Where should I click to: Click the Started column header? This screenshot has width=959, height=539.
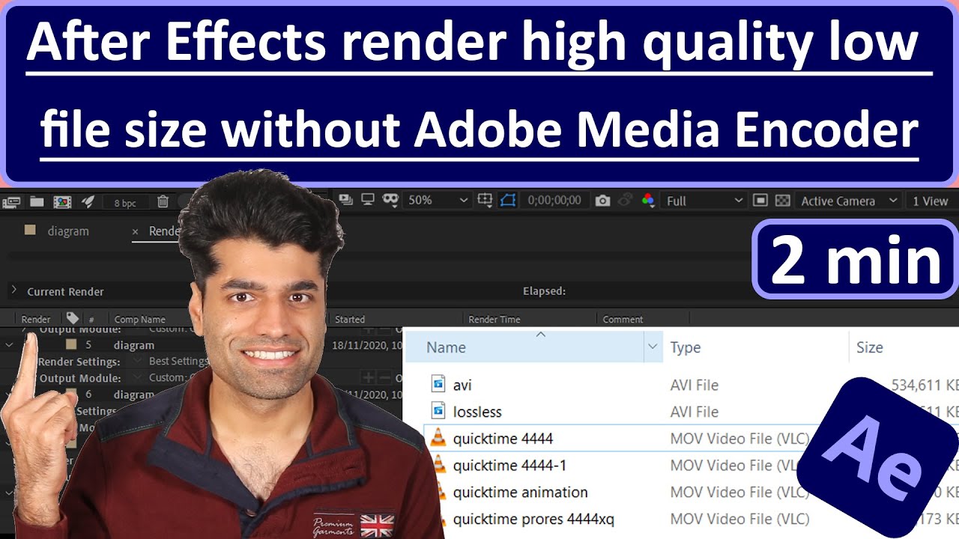coord(350,319)
